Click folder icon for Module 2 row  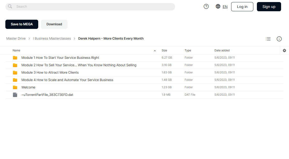pos(15,65)
